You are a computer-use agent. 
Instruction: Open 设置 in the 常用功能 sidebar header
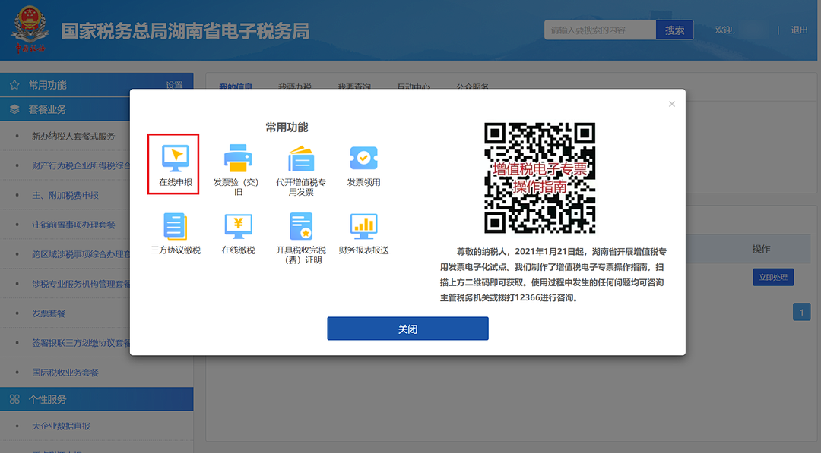click(174, 85)
